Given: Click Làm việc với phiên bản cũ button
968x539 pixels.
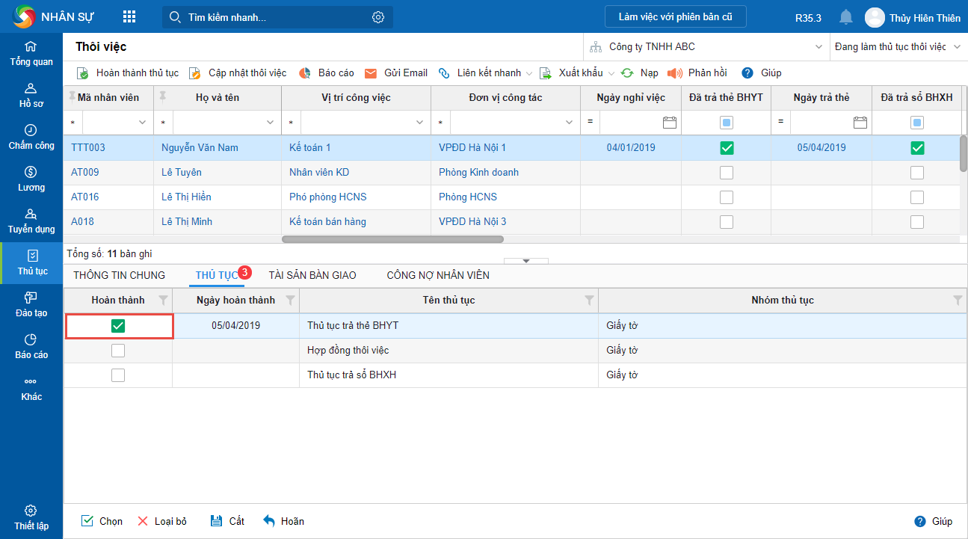Looking at the screenshot, I should [675, 17].
